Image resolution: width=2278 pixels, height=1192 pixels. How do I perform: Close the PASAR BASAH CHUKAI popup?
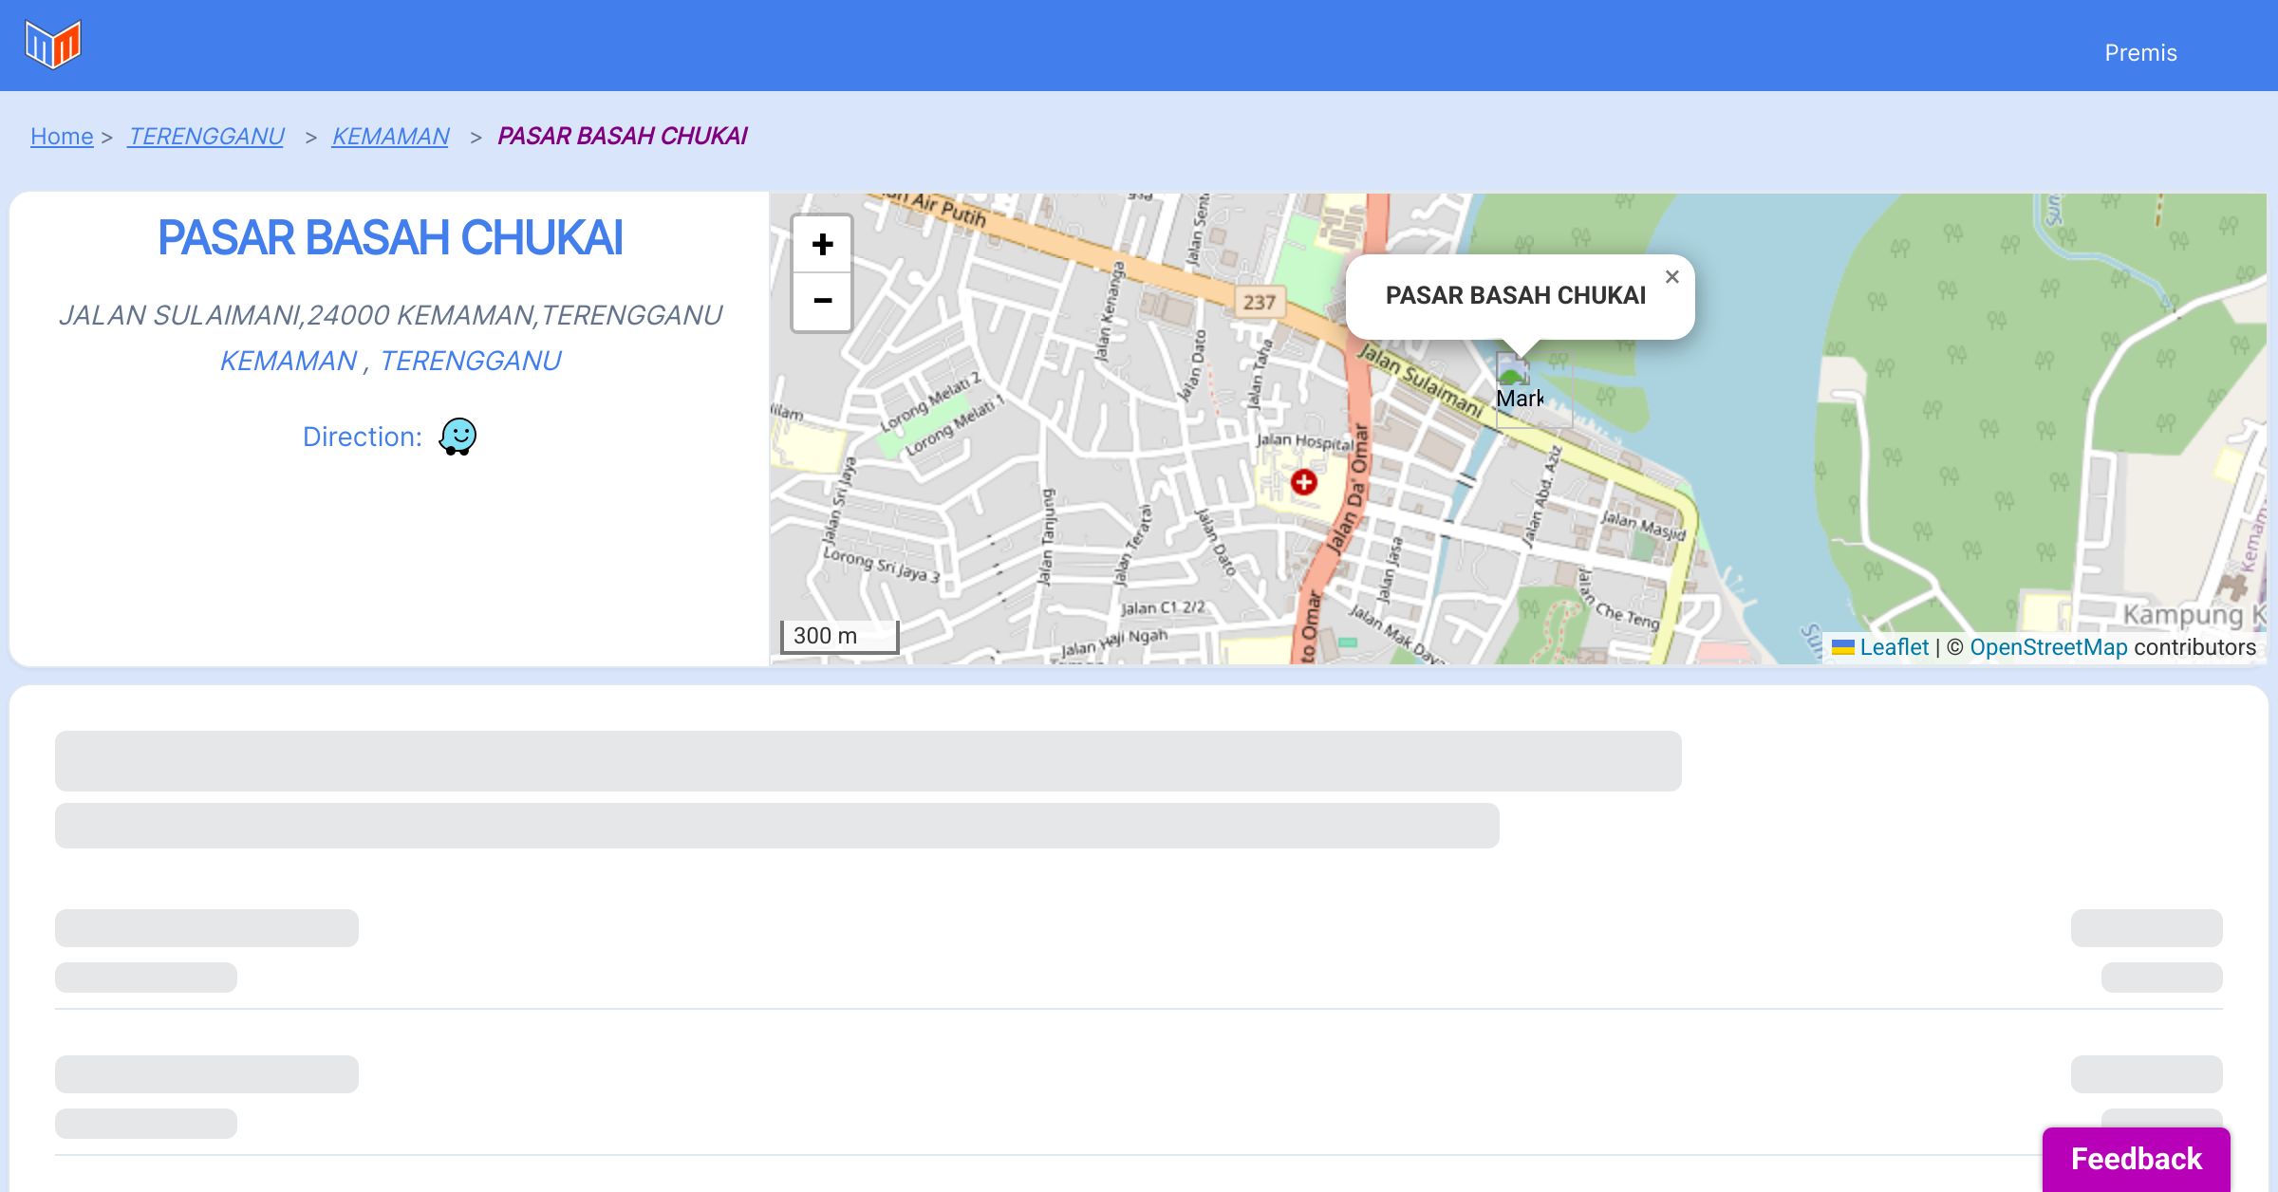point(1671,277)
